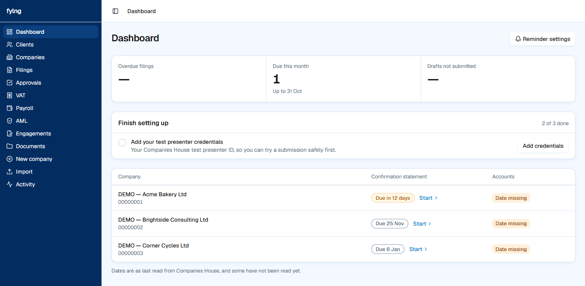
Task: Click the Drafts not submitted card
Action: [498, 79]
